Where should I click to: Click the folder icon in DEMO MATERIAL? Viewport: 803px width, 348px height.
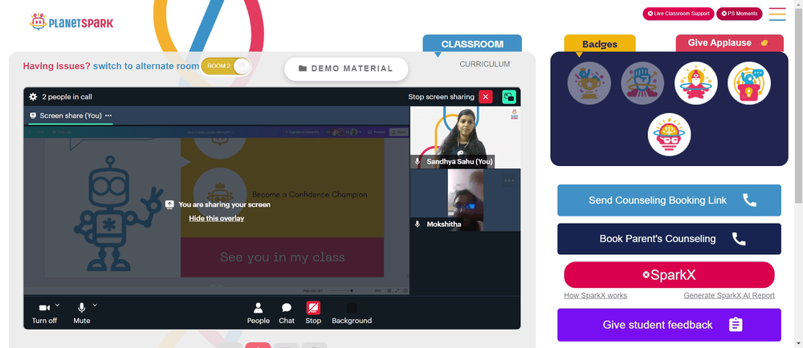[x=303, y=68]
